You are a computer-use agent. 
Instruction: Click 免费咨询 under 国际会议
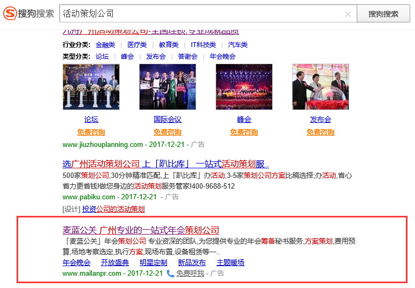pyautogui.click(x=167, y=132)
